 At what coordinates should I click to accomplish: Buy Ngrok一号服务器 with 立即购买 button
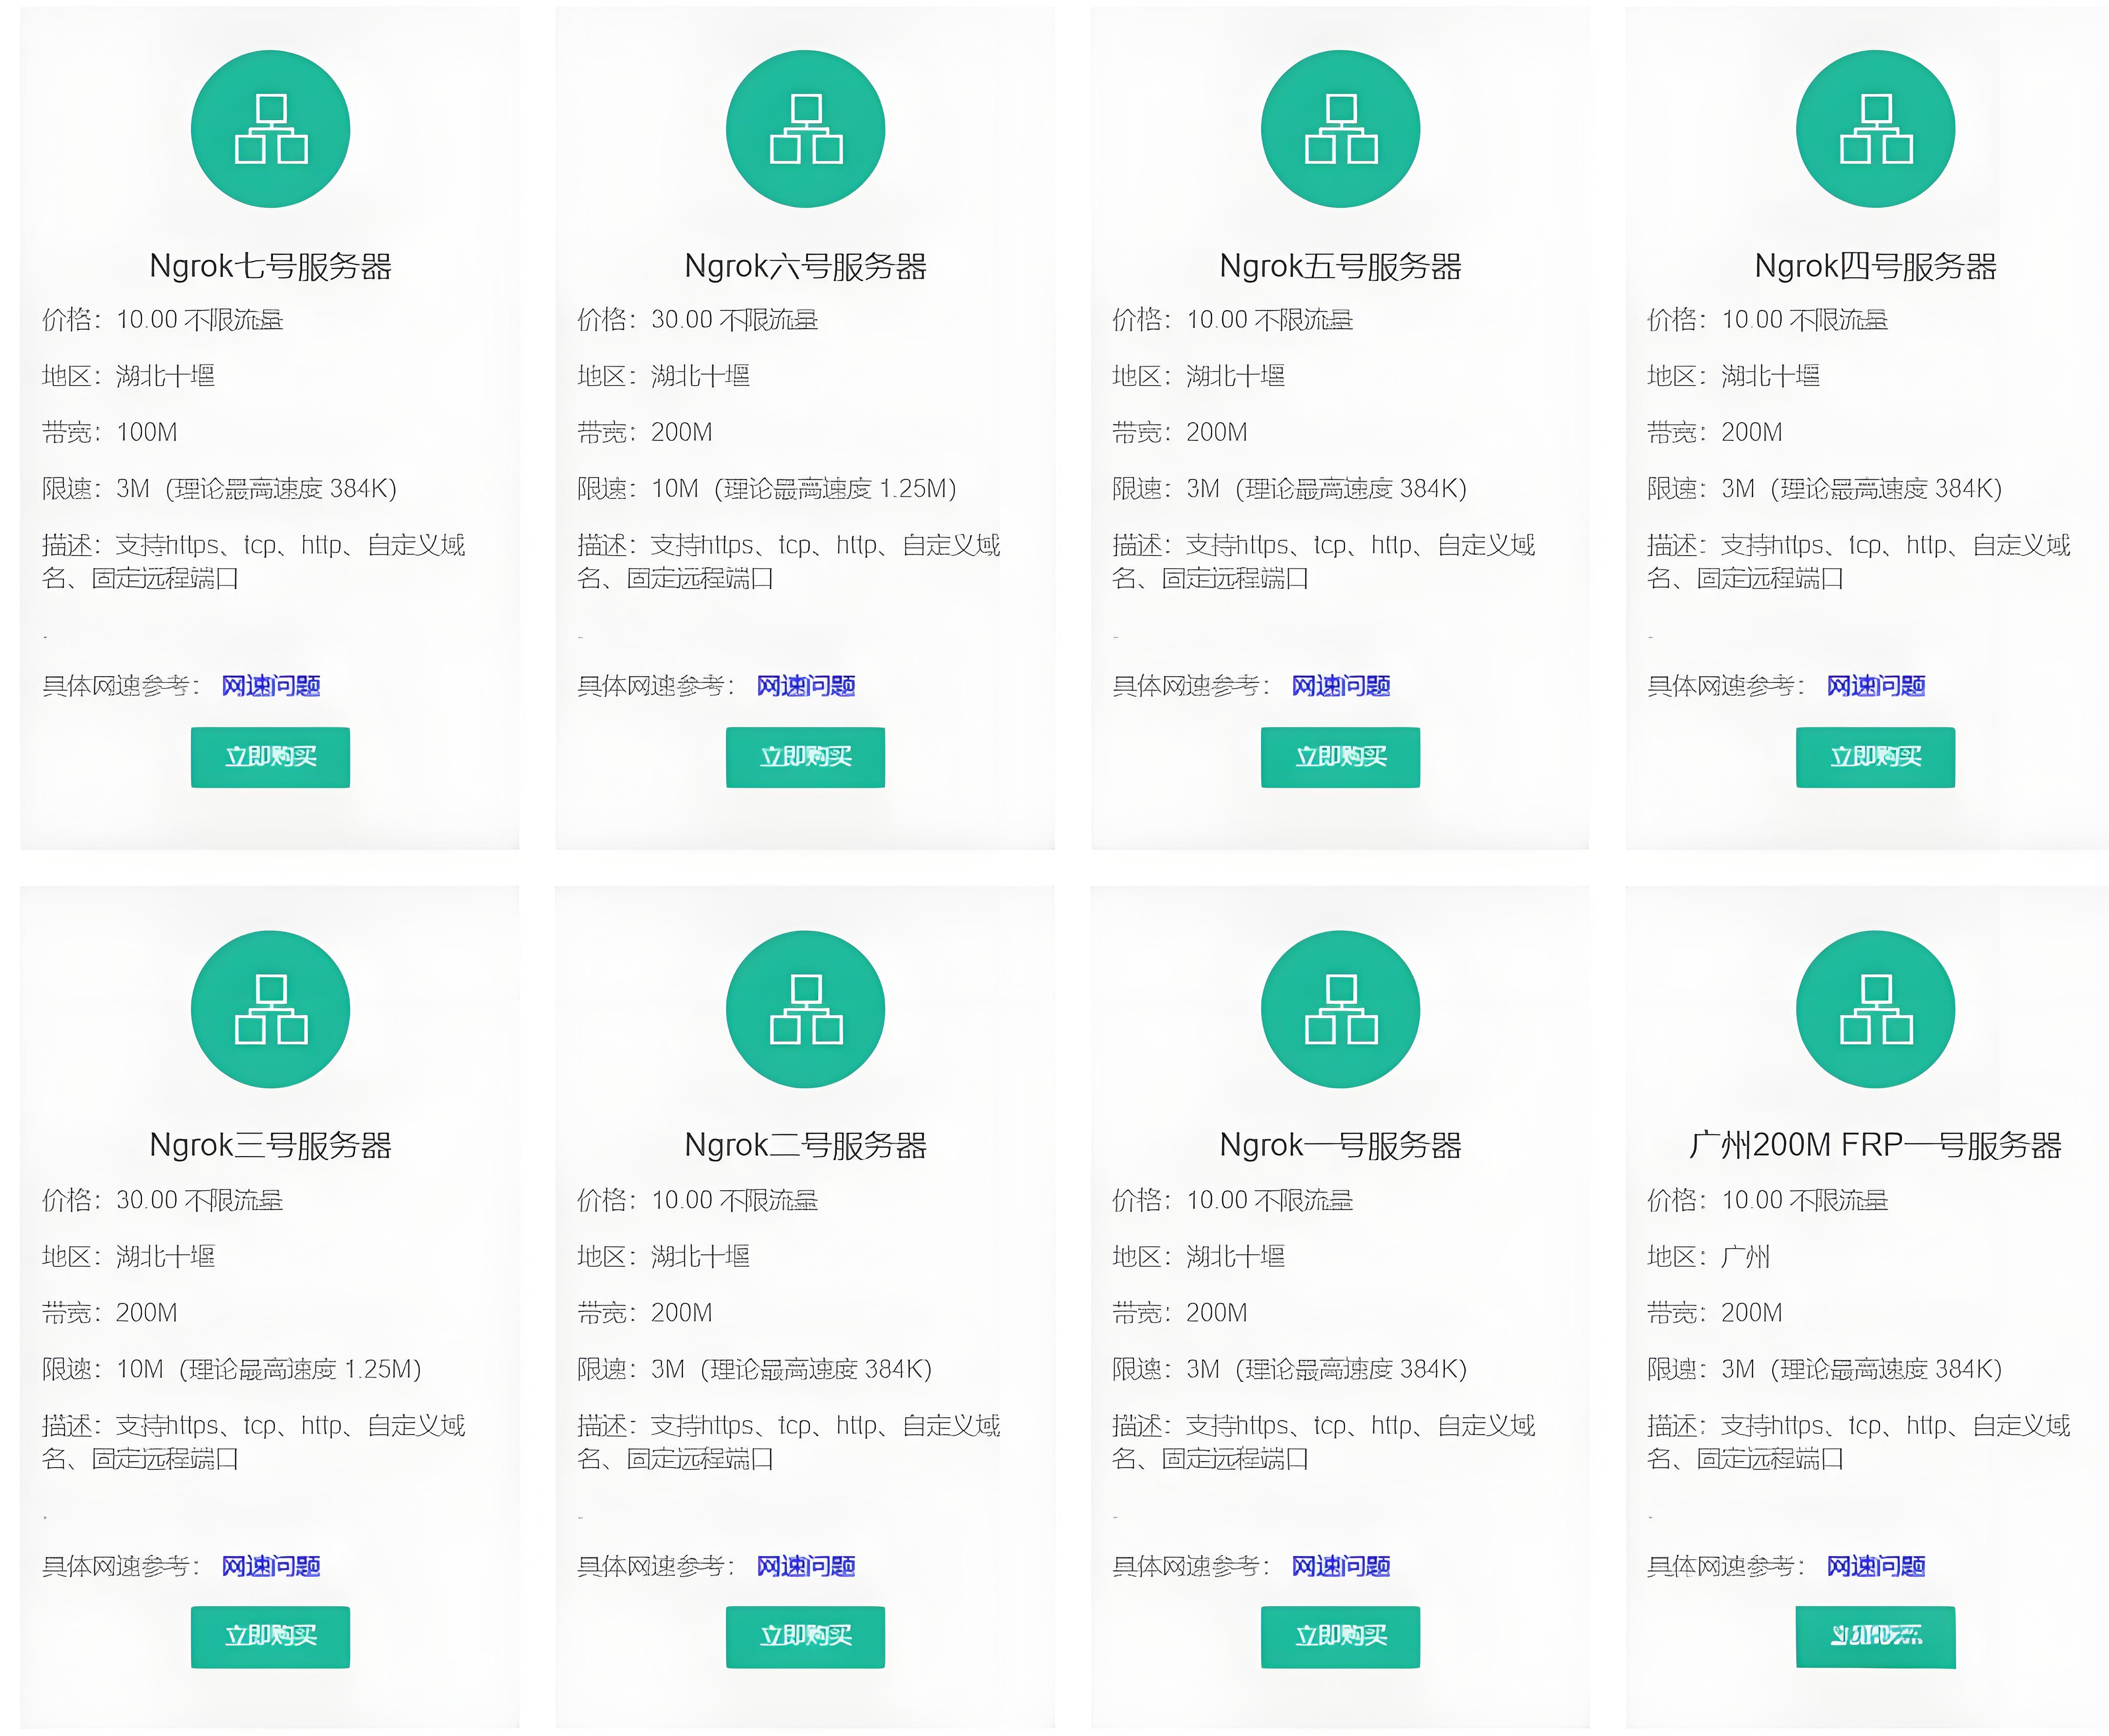pos(1340,1637)
